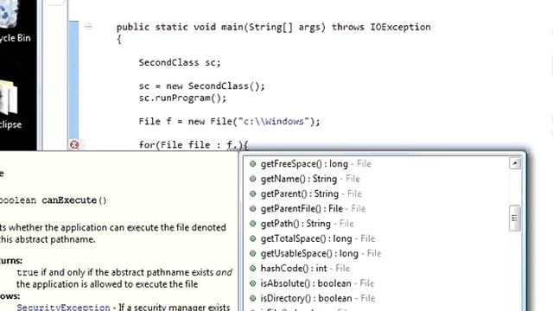Click 'SecondClass sc;' declaration line
This screenshot has width=553, height=311.
(x=180, y=63)
